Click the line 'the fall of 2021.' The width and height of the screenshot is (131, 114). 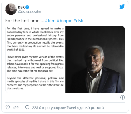point(16,50)
